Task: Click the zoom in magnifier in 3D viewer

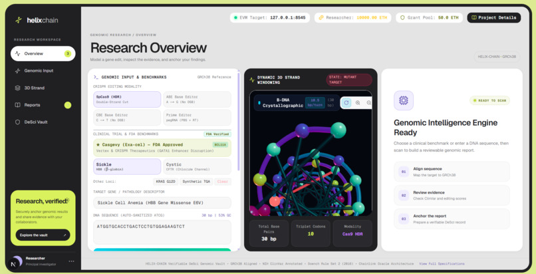Action: (358, 102)
